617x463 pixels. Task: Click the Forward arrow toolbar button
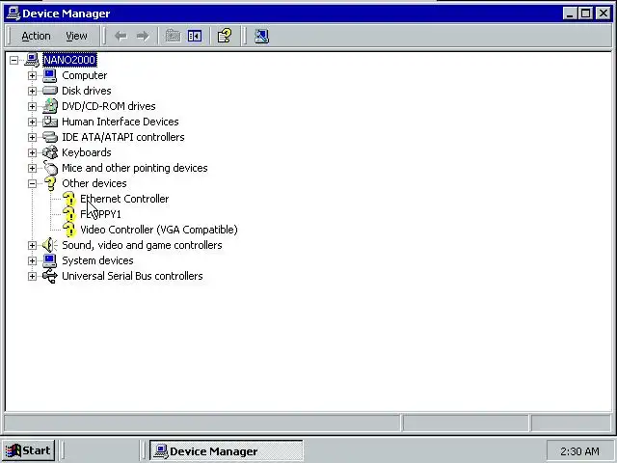pos(143,37)
